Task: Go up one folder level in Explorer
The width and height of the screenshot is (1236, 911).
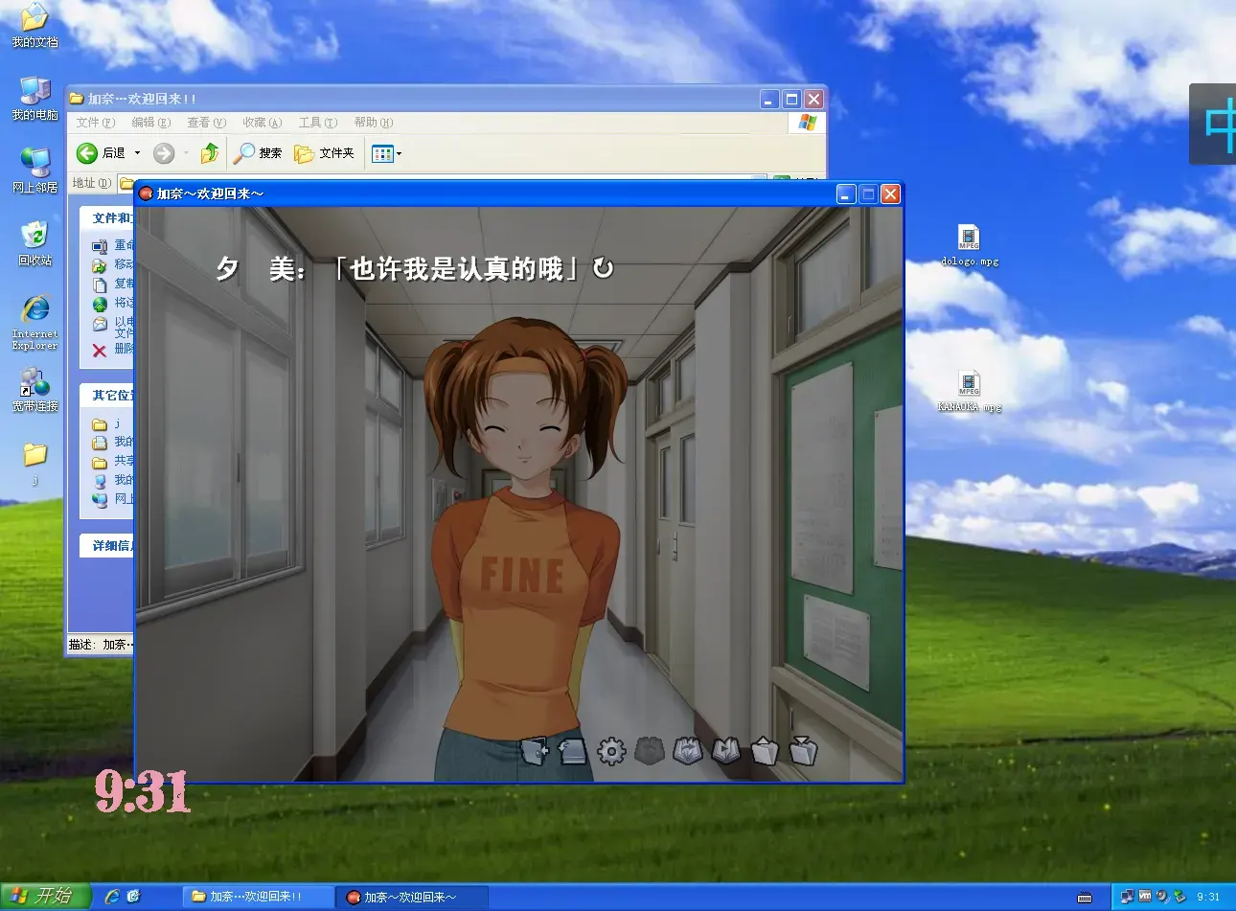Action: point(210,153)
